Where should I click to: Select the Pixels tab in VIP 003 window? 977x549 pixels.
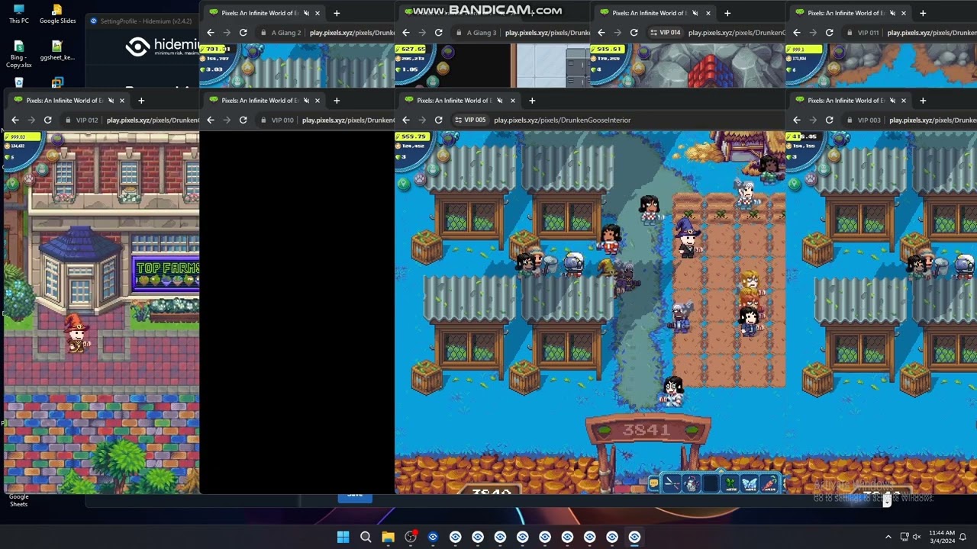point(849,100)
